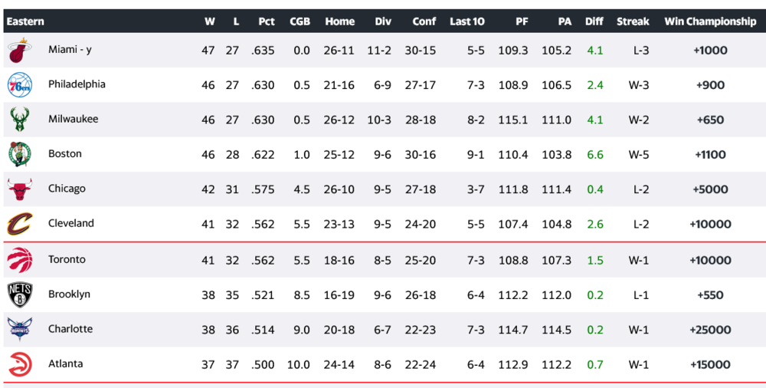Click the Miami Heat team logo
Viewport: 766px width, 388px height.
(19, 51)
